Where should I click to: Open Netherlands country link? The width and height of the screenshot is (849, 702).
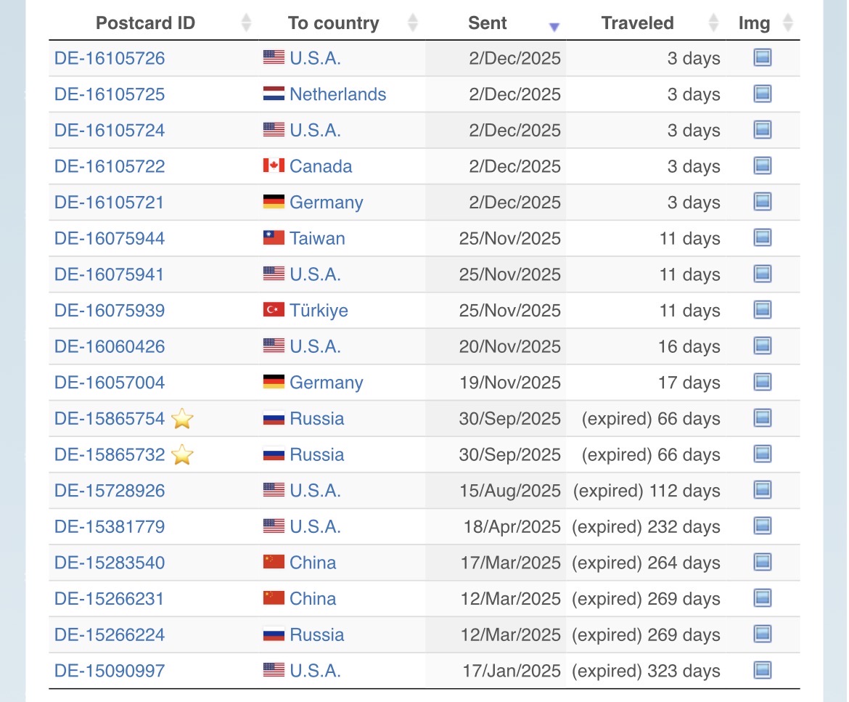(x=337, y=94)
